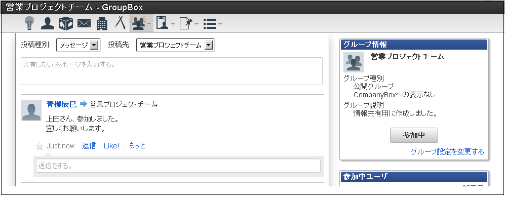This screenshot has width=505, height=197.
Task: Click the blue arrow icon in post
Action: coord(84,104)
